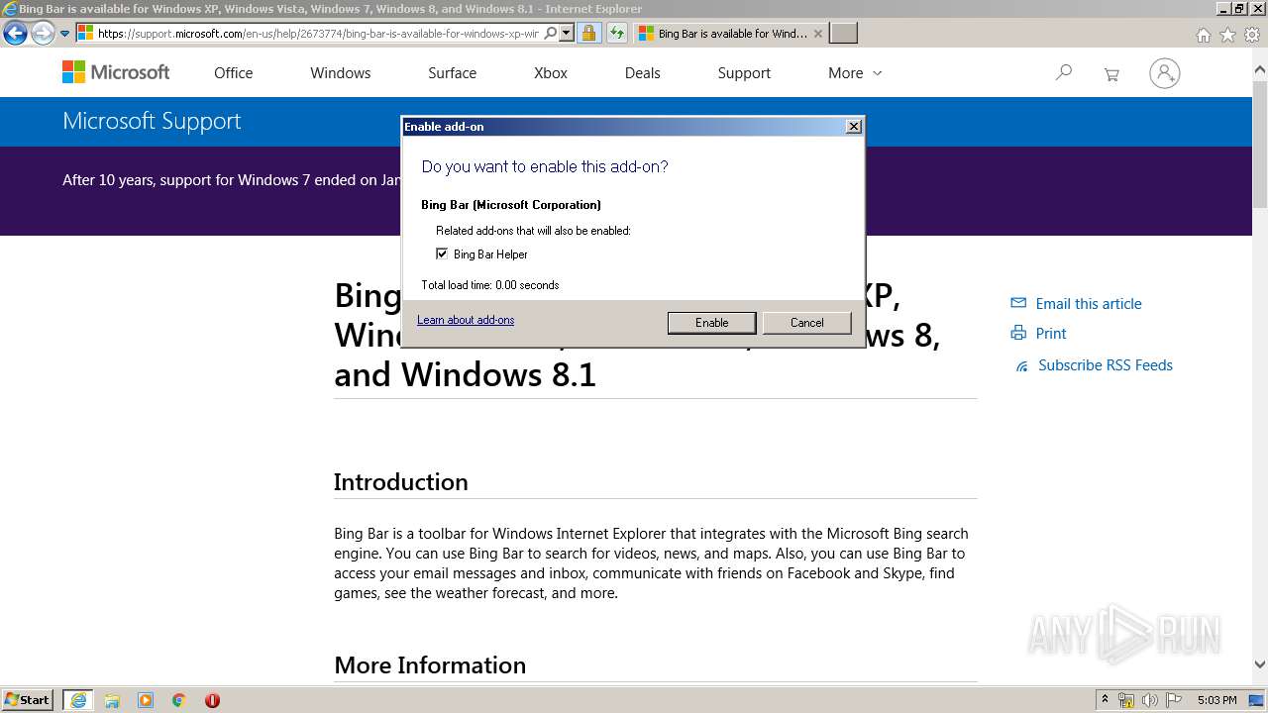Open the Support menu item
Viewport: 1268px width, 713px height.
pyautogui.click(x=744, y=73)
